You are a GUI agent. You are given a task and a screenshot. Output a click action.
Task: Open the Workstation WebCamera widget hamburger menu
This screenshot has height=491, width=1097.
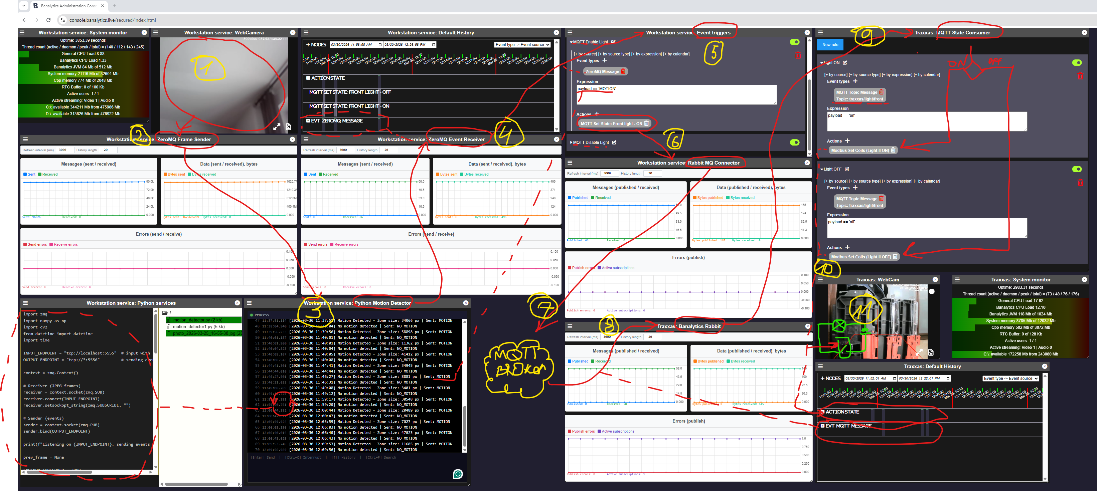[155, 33]
